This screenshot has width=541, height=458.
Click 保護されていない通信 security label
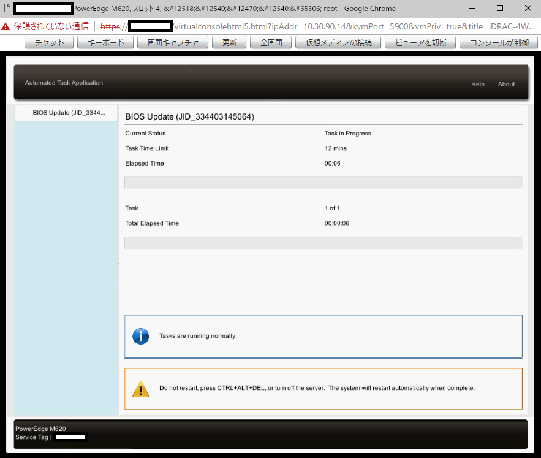click(x=51, y=26)
